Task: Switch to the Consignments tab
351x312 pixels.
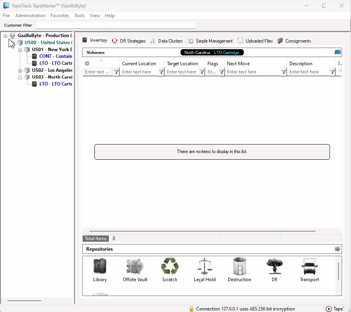Action: [294, 41]
